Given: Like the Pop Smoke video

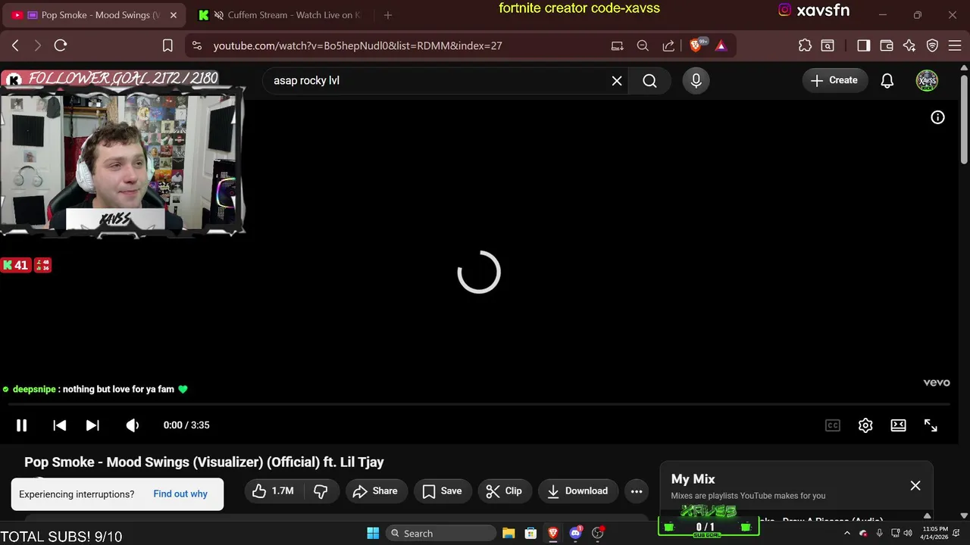Looking at the screenshot, I should (274, 491).
